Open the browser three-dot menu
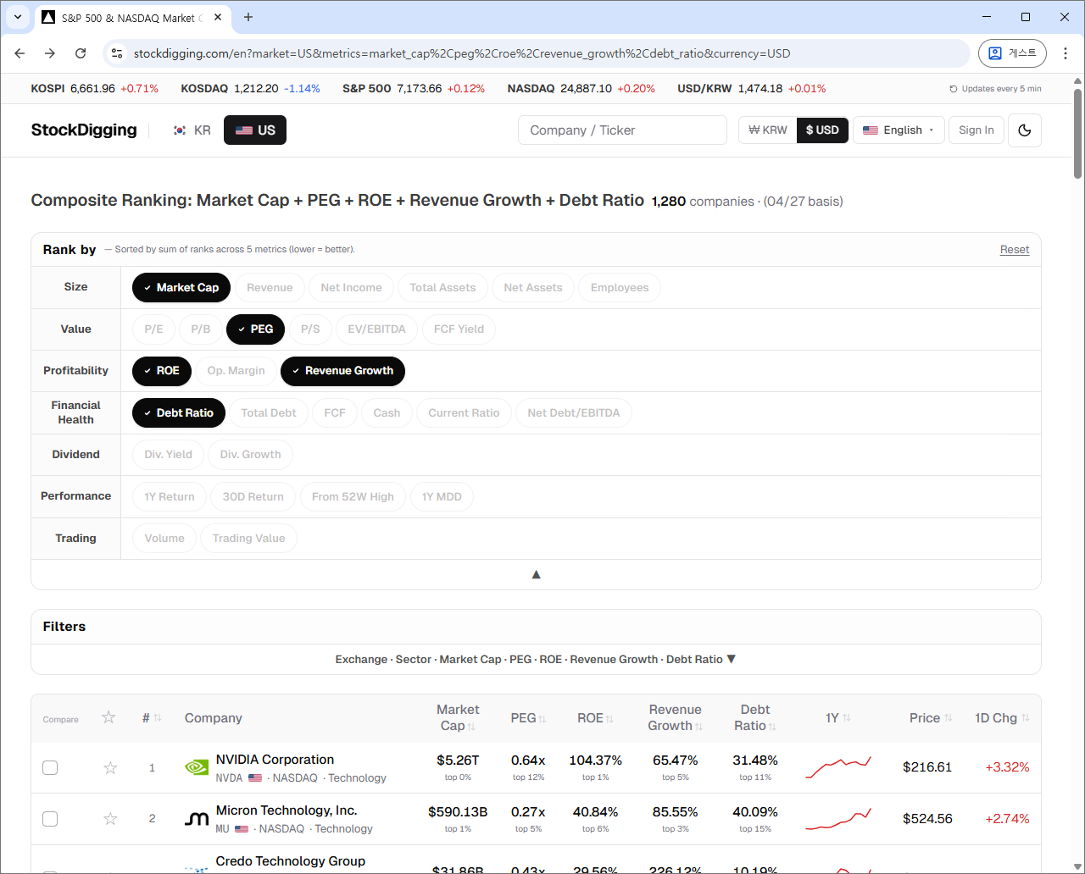The width and height of the screenshot is (1085, 874). (x=1066, y=53)
